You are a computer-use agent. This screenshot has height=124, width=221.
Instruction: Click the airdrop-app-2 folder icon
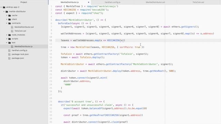click(x=4, y=7)
